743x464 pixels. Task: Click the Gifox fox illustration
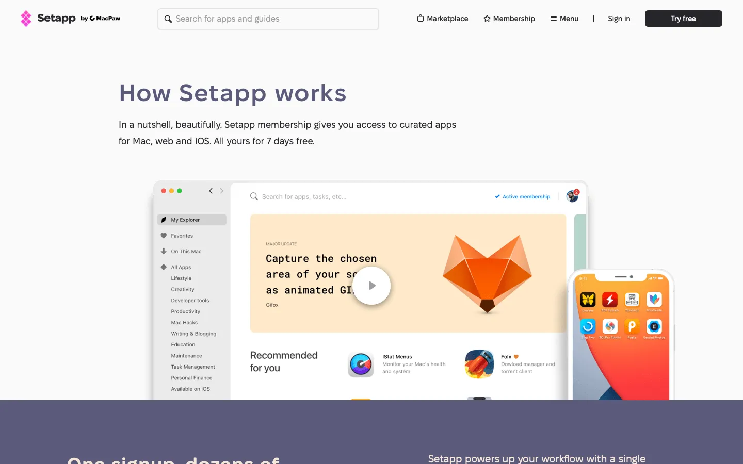tap(487, 274)
